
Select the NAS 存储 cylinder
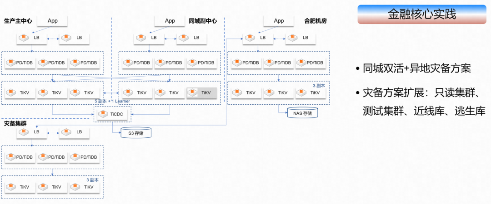point(302,112)
